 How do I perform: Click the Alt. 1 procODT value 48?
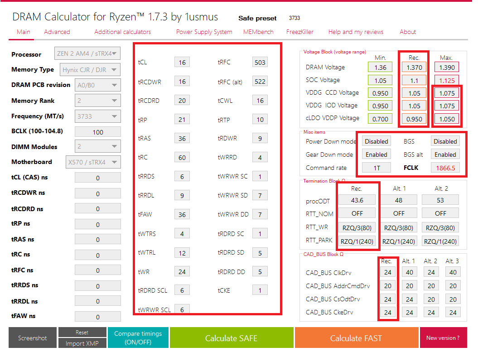398,200
